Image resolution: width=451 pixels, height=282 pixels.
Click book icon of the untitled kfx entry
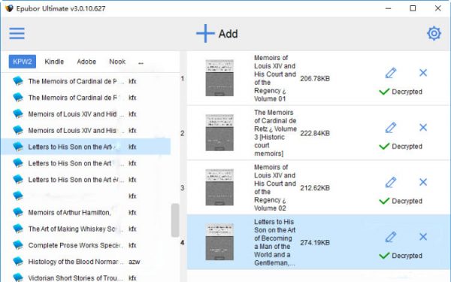pyautogui.click(x=18, y=196)
